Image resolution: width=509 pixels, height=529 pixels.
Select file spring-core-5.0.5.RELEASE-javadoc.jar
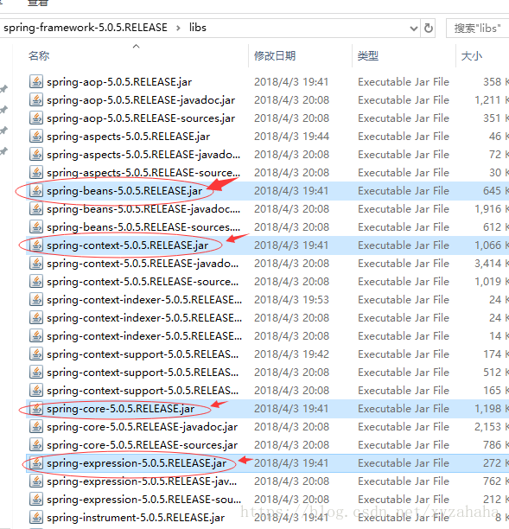tap(142, 427)
